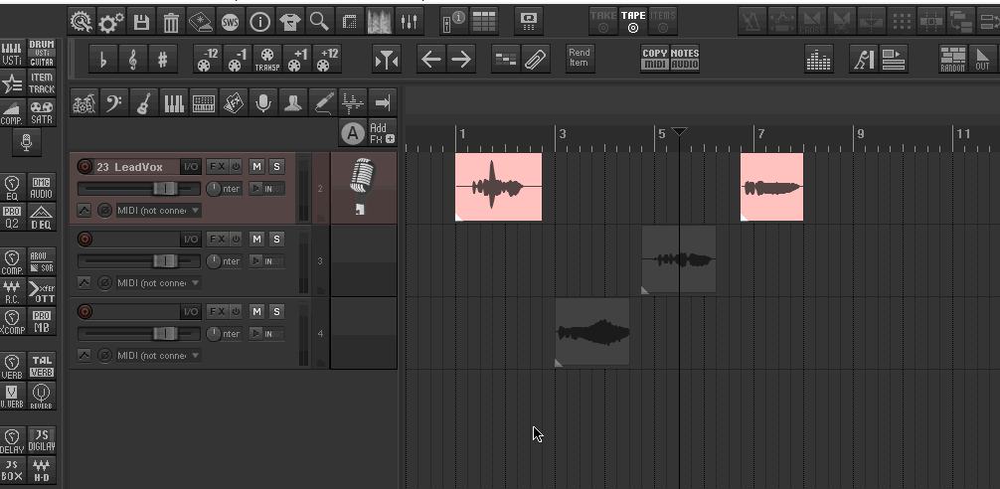Click the trash can delete icon

click(x=171, y=22)
